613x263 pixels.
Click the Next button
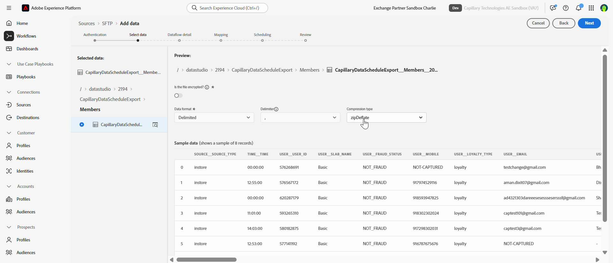click(x=589, y=23)
